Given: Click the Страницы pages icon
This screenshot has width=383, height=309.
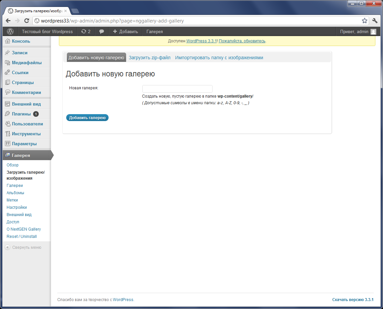Looking at the screenshot, I should [x=8, y=82].
